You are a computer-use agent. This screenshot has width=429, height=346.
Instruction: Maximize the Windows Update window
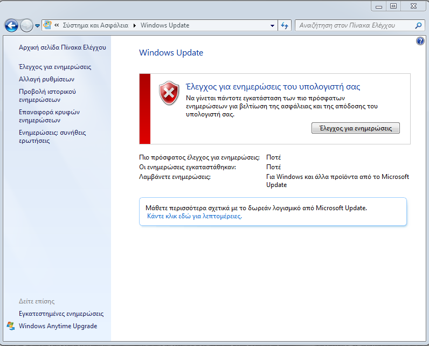(x=393, y=6)
